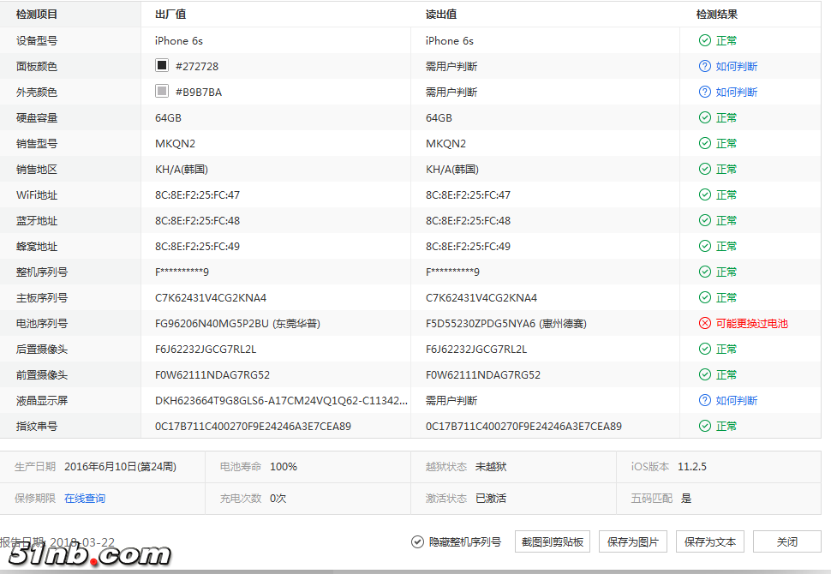
Task: Click the 检测项目 column header
Action: pyautogui.click(x=37, y=15)
